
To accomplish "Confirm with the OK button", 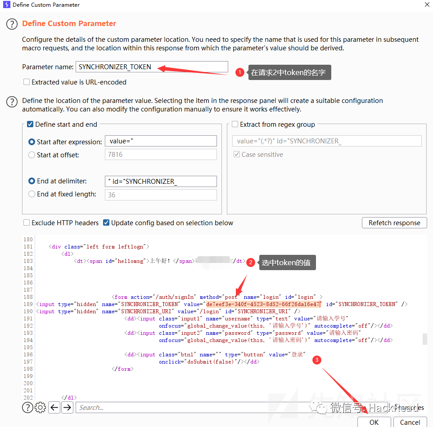I will [374, 422].
